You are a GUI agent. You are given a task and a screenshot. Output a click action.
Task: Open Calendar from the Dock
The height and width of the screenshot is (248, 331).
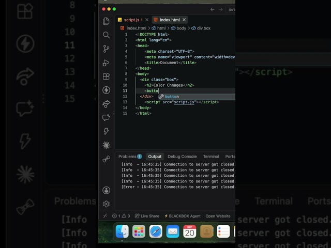[190, 231]
